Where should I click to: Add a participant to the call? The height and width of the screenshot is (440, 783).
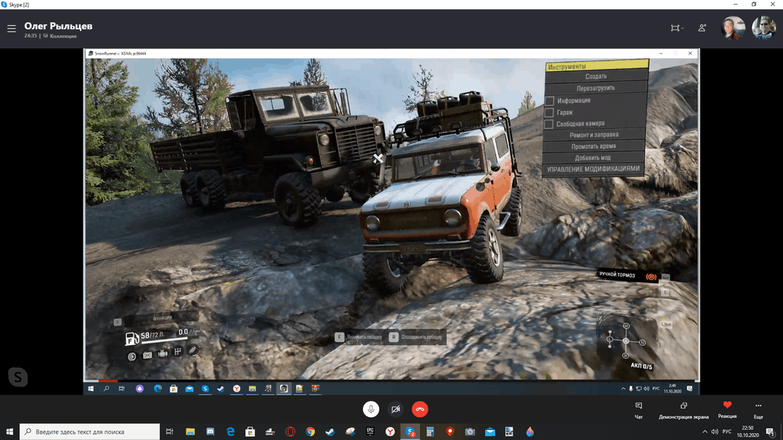702,28
